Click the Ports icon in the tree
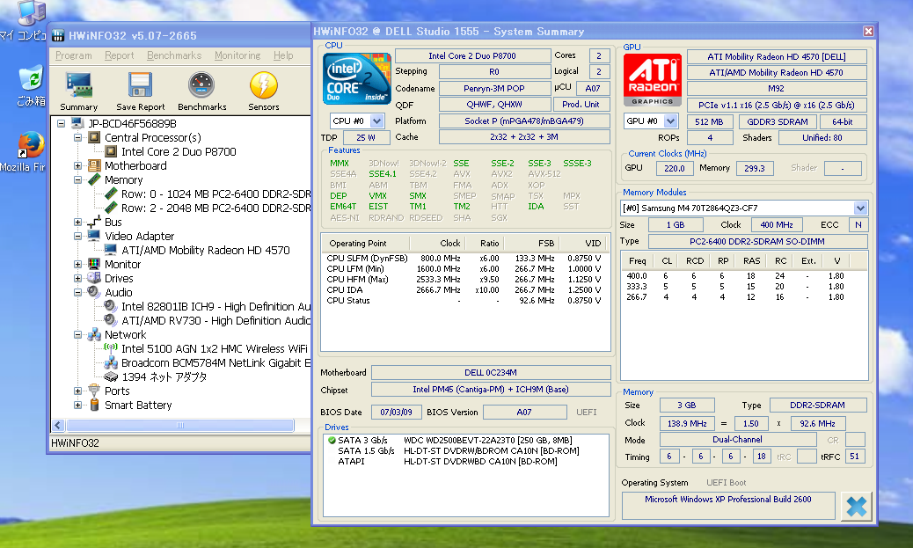The width and height of the screenshot is (913, 548). pos(94,391)
